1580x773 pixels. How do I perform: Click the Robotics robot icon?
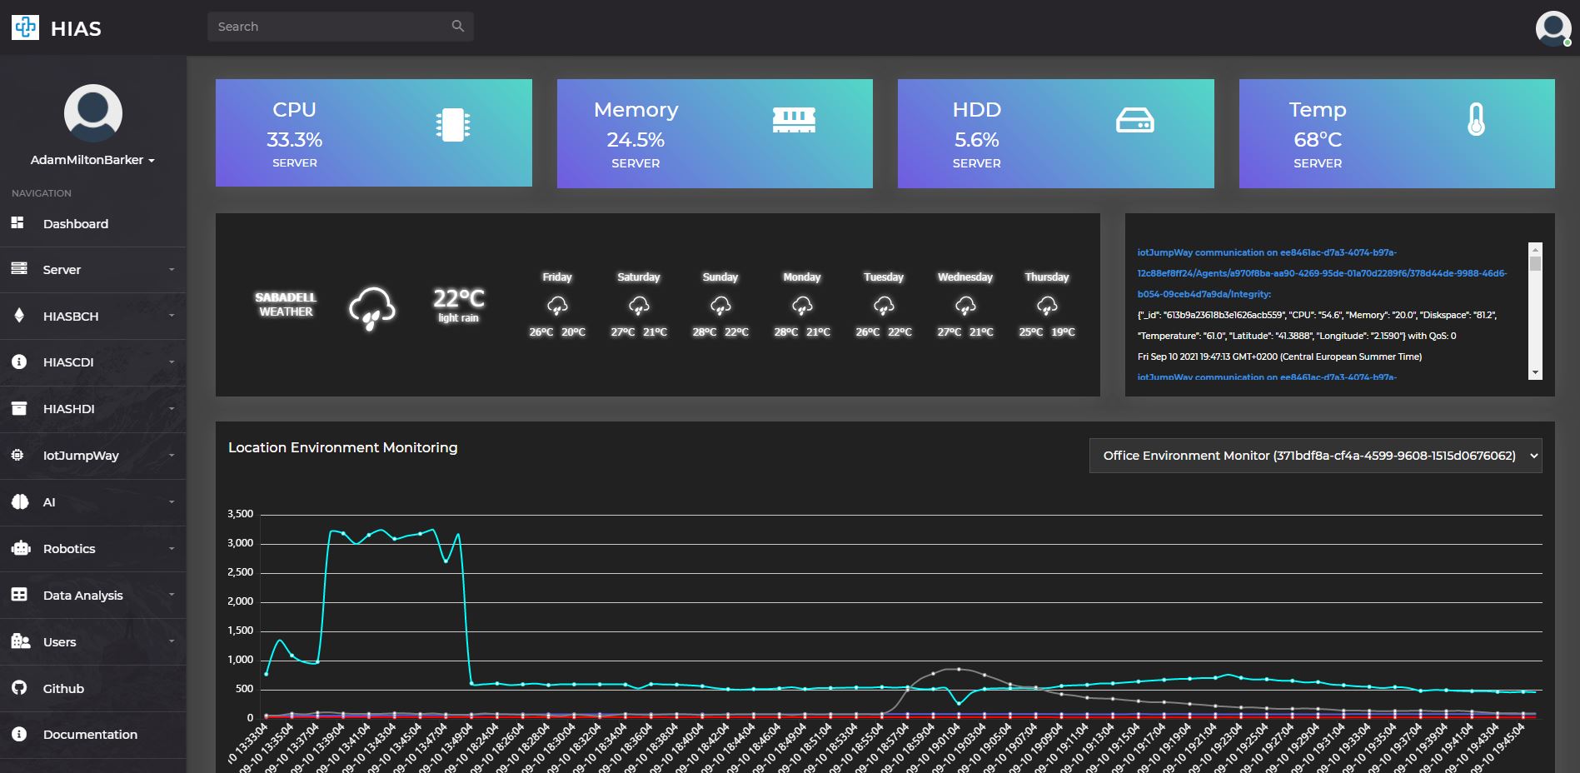20,548
